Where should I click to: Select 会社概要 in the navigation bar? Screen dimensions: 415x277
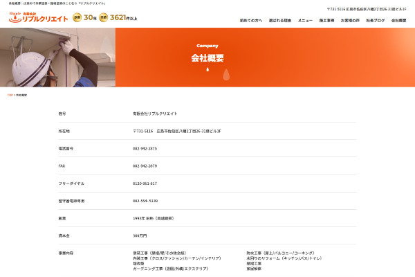pyautogui.click(x=398, y=20)
